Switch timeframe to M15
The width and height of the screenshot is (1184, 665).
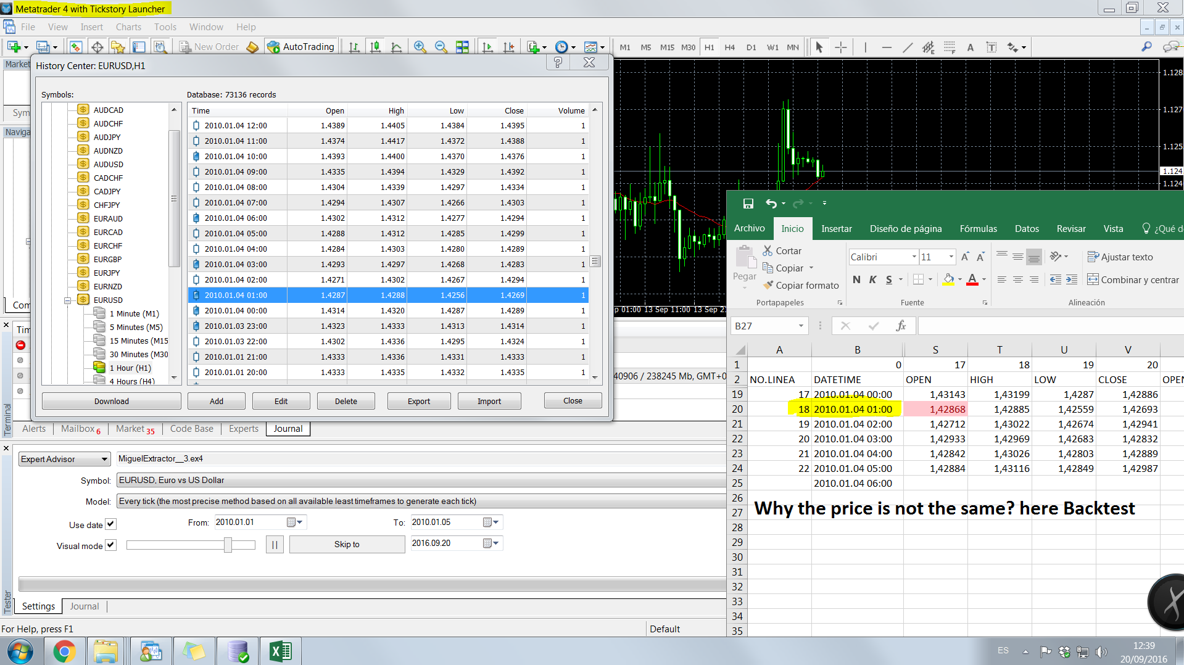(667, 47)
